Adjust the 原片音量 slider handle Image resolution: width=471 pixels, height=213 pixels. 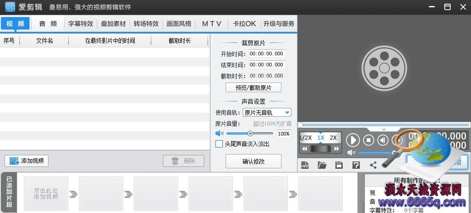[250, 134]
